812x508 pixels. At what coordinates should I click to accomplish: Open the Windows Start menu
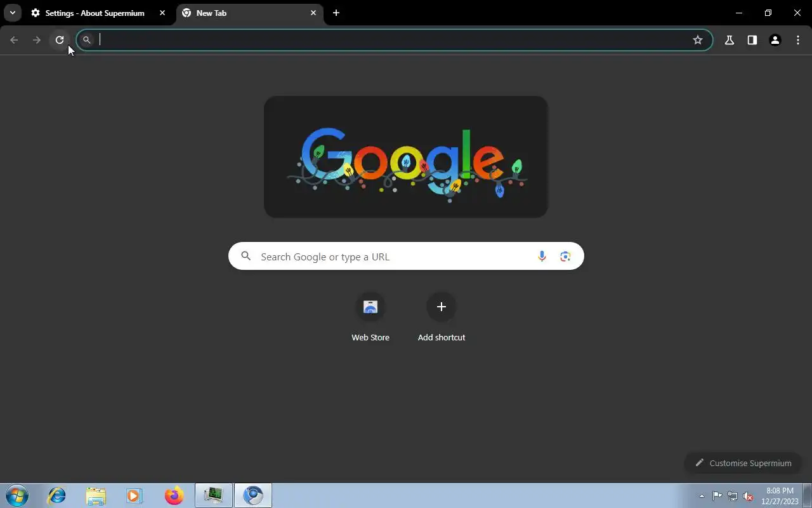click(17, 495)
